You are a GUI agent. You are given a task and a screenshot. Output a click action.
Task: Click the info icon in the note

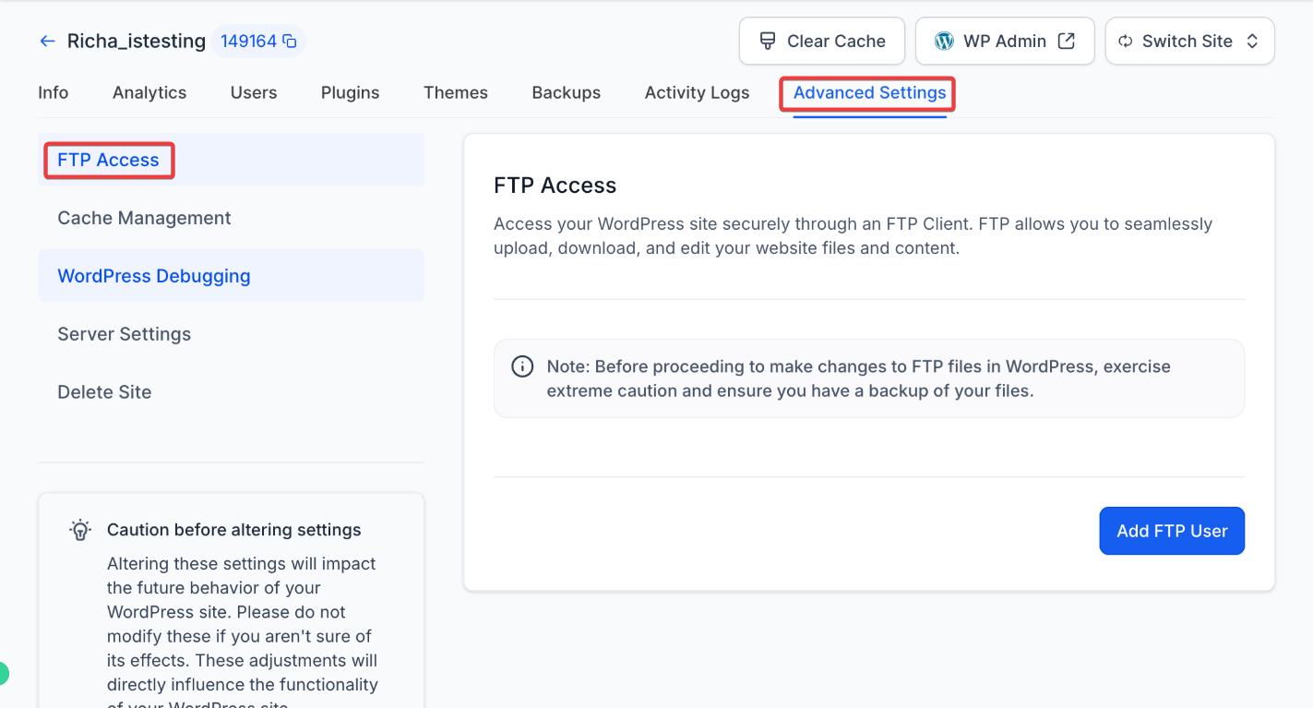point(522,366)
